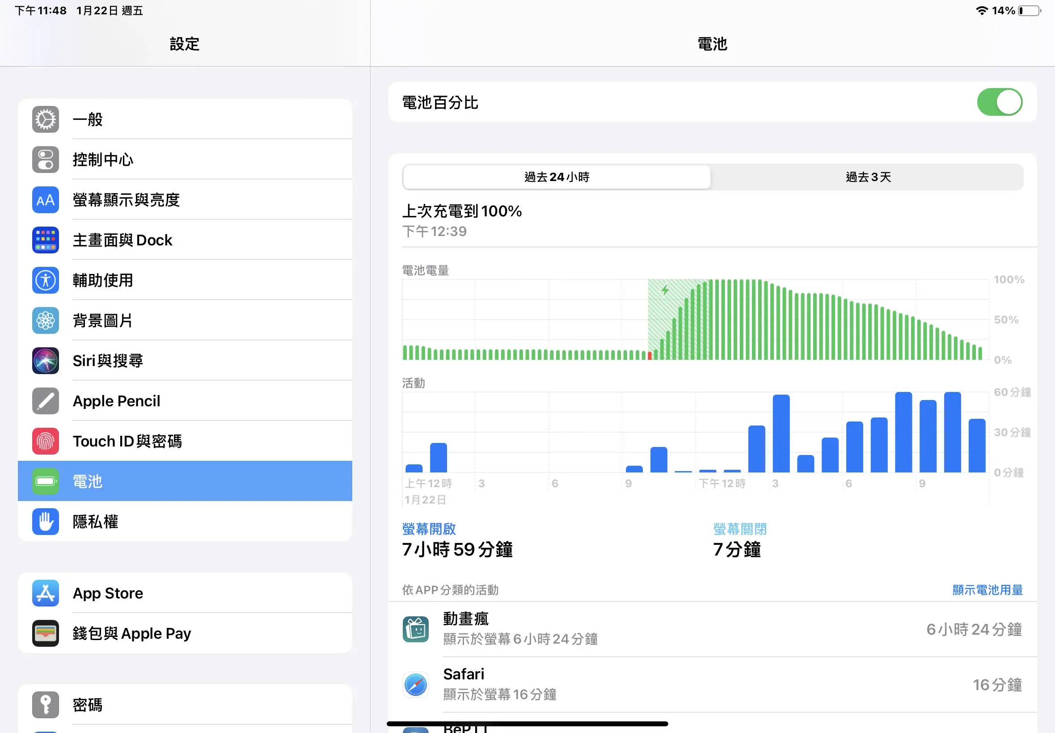Tap the 動畫瘋 usage time 6小時24分鐘
1055x733 pixels.
click(x=974, y=630)
